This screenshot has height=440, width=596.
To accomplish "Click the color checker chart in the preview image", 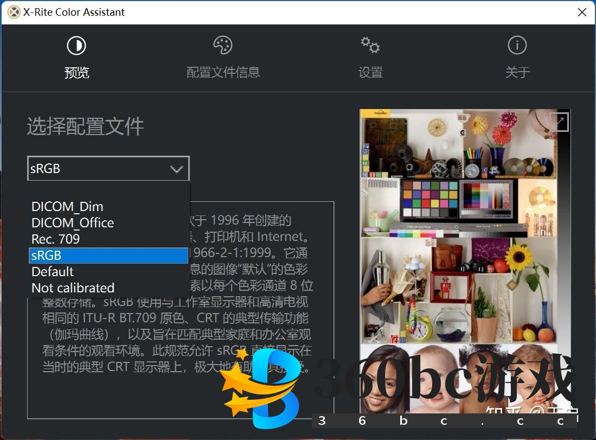I will [x=428, y=200].
